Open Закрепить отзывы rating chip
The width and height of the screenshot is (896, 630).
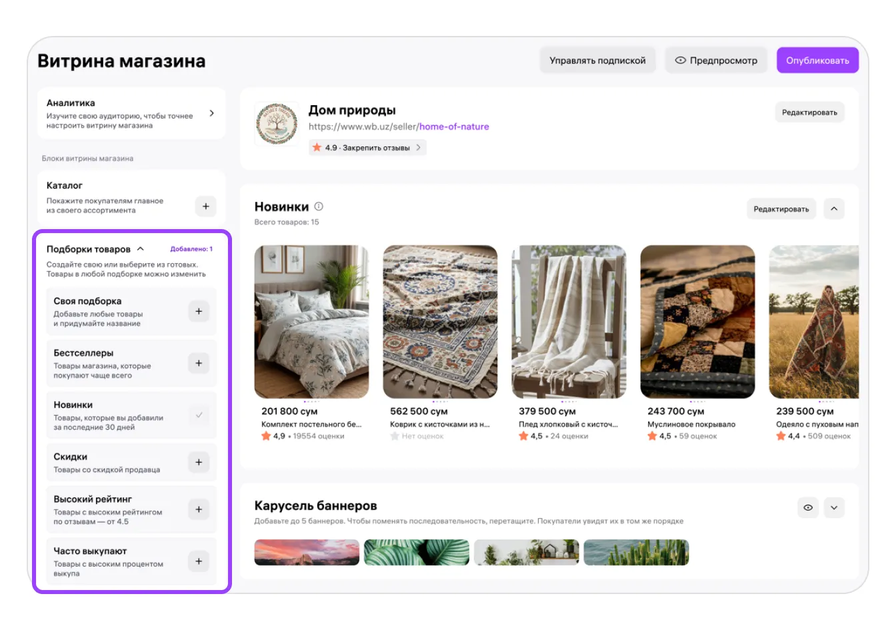coord(367,148)
